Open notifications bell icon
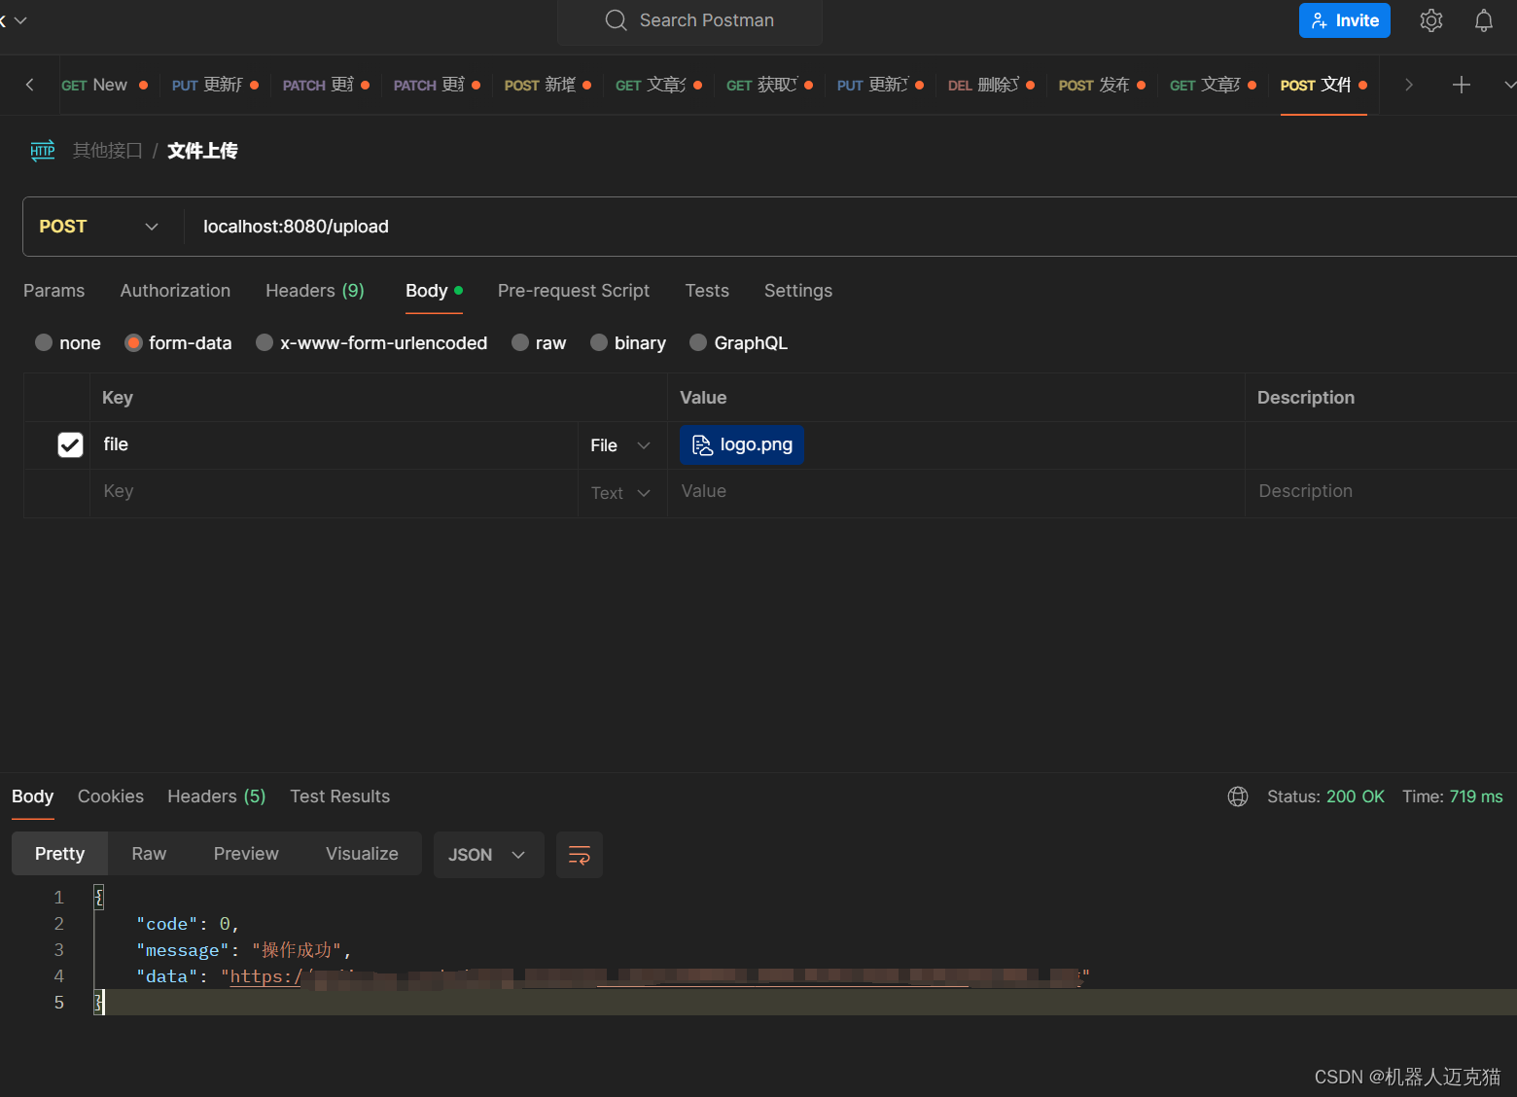 [1484, 20]
